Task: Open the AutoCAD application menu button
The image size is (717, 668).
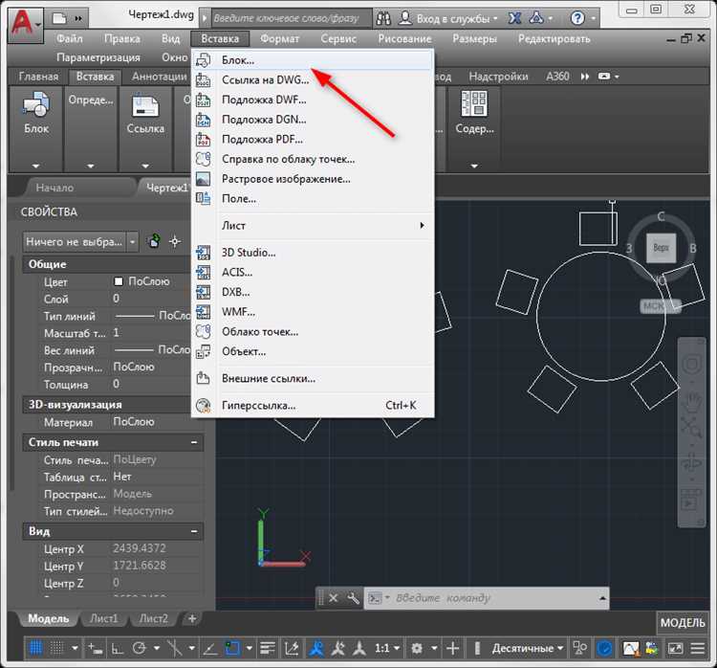Action: (26, 24)
